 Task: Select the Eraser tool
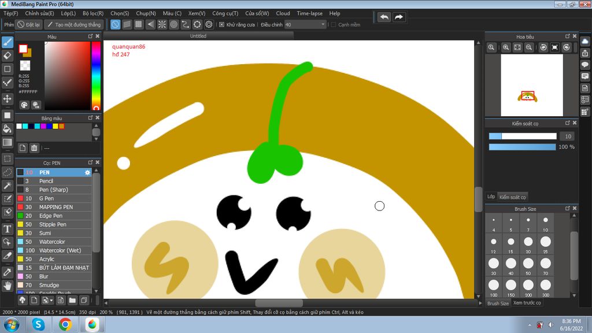click(7, 55)
